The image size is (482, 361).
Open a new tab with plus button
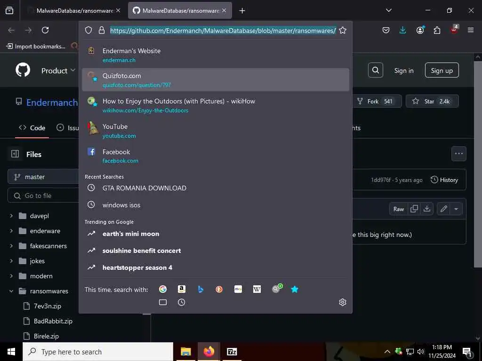(242, 11)
